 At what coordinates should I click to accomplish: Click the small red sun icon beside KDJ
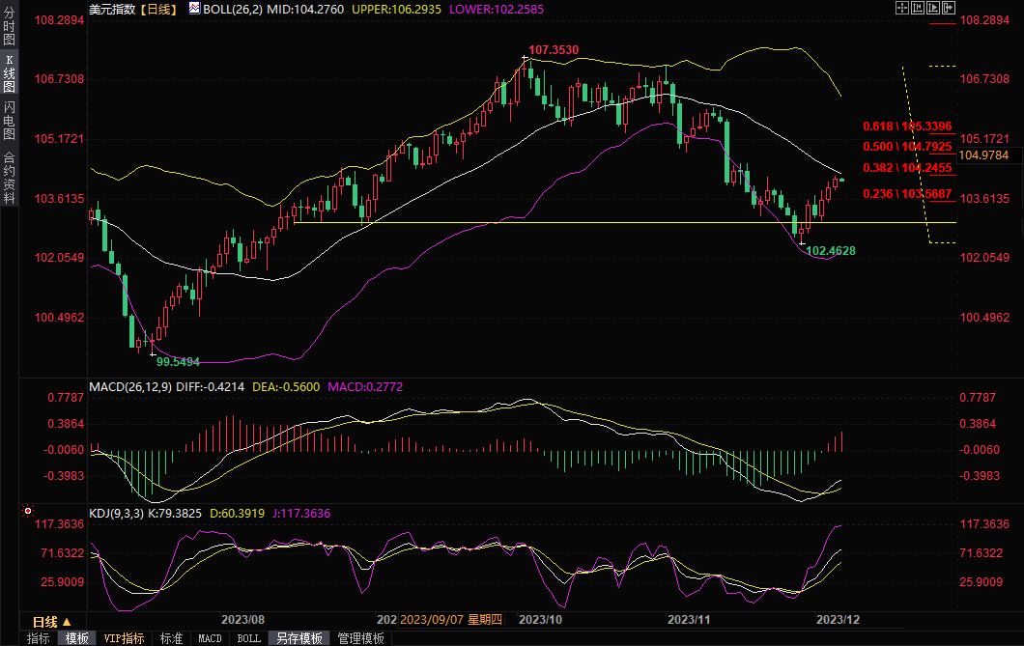[28, 511]
